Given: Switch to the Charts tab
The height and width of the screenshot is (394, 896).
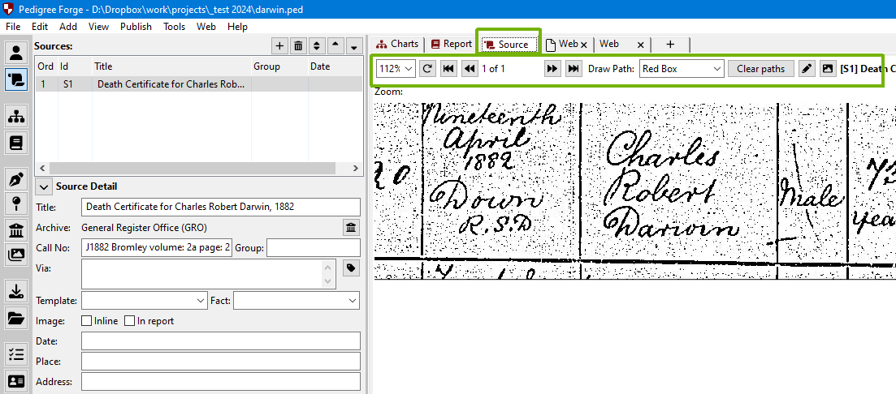Looking at the screenshot, I should 397,44.
